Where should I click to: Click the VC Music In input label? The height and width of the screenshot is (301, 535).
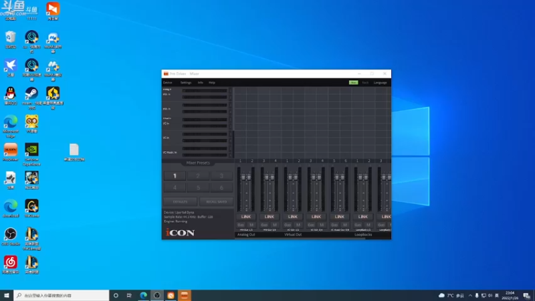tap(170, 153)
